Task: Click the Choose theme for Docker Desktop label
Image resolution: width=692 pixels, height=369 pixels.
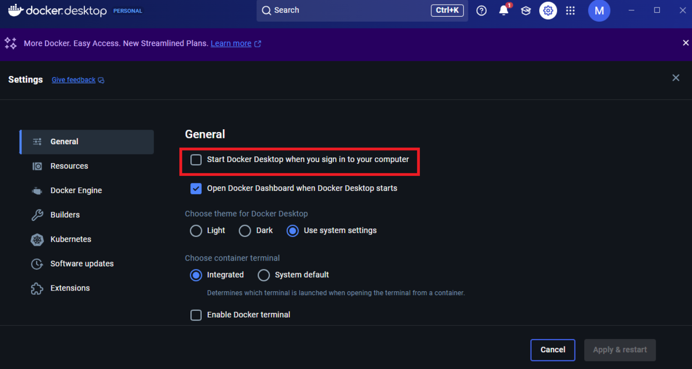Action: (246, 214)
